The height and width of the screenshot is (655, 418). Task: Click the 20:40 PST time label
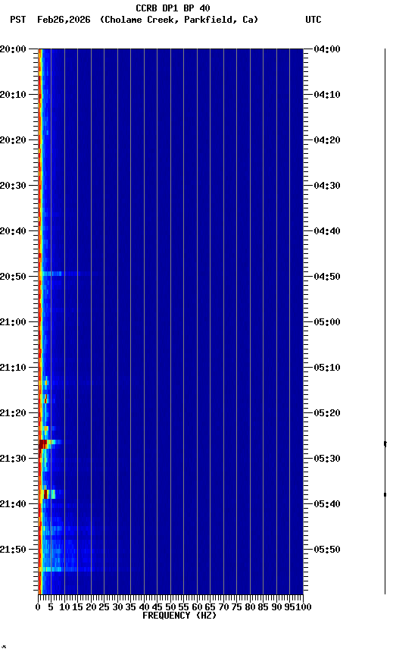(x=13, y=231)
